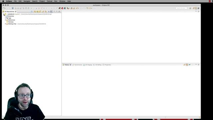This screenshot has height=120, width=213.
Task: Open the Apple menu
Action: pos(3,1)
